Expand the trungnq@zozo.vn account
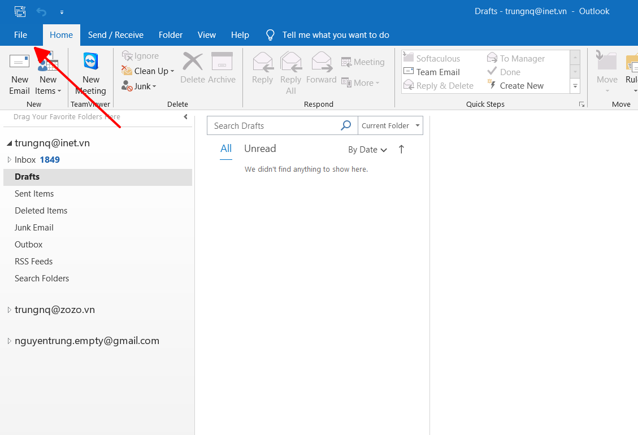The image size is (638, 435). 9,310
